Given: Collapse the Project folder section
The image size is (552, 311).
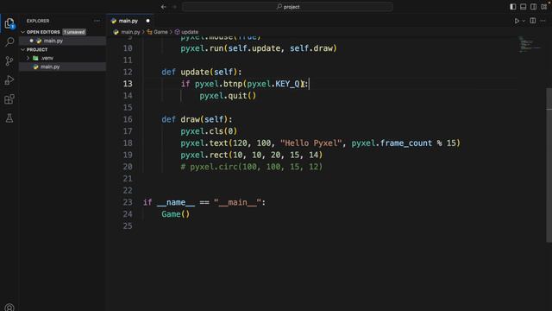Looking at the screenshot, I should (23, 50).
